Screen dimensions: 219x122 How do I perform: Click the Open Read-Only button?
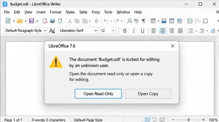98,94
